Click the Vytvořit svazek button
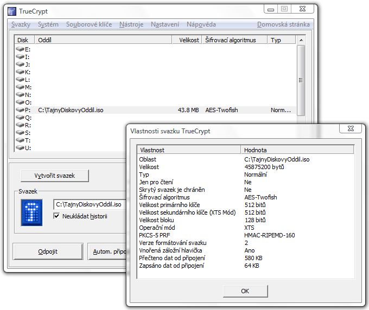 55,176
